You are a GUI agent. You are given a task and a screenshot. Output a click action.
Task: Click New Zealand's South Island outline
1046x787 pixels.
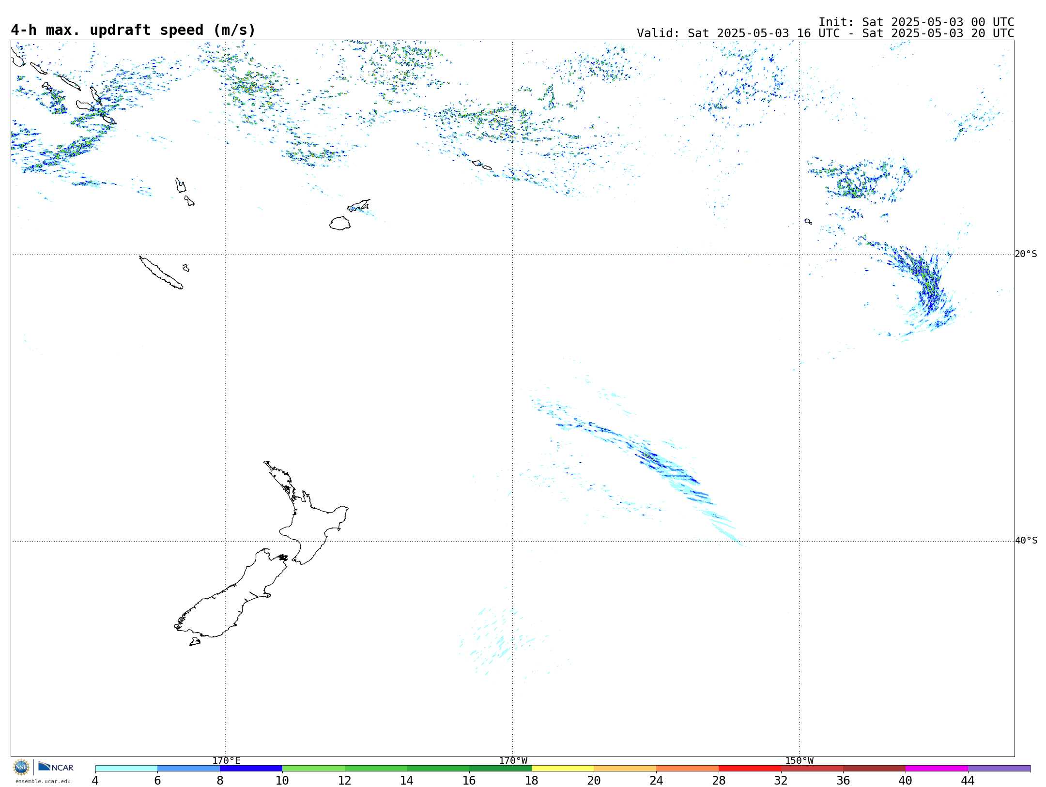click(228, 598)
